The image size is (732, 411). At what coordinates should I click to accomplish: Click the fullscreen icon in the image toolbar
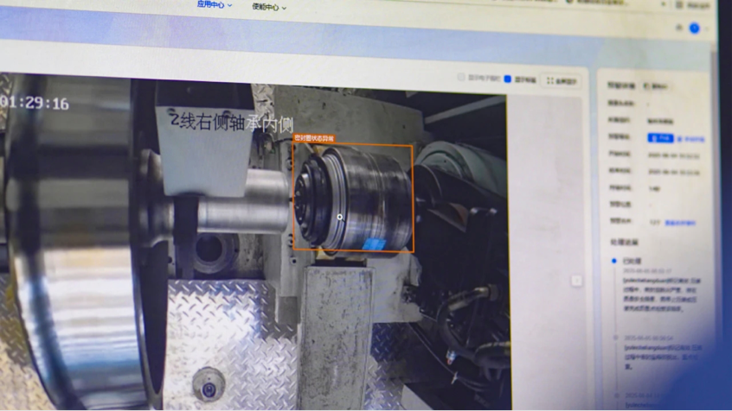pos(550,80)
